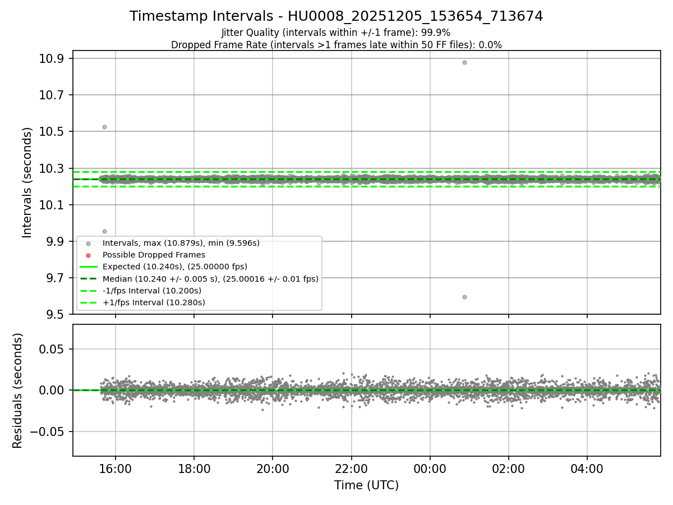Click the '02:00' x-axis tick label

coord(509,469)
